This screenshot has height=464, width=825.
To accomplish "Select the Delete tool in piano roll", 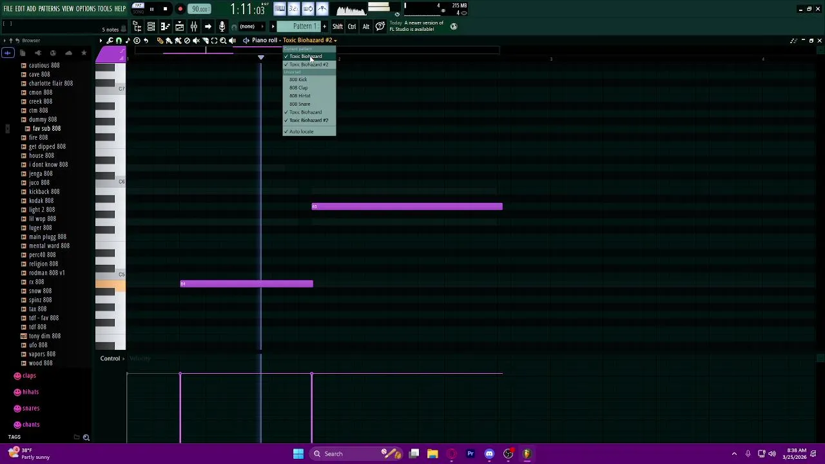I will coord(187,40).
